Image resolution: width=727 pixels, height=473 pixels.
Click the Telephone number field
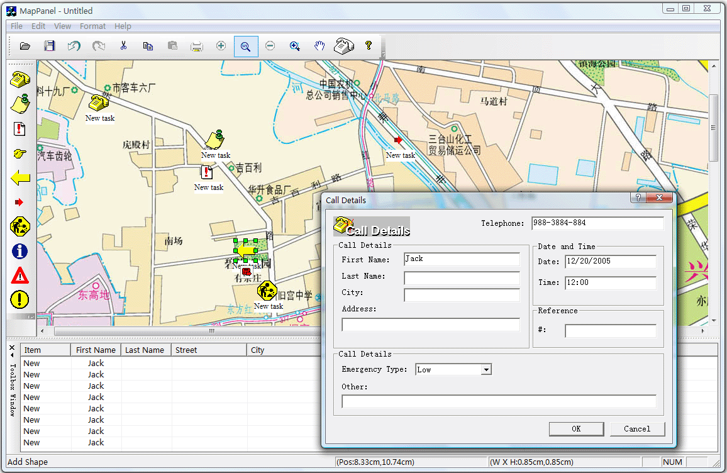(597, 223)
